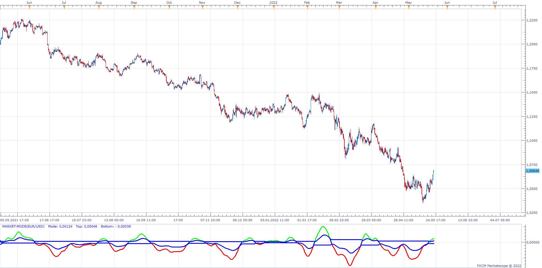Select the Top: 0,00048 value

tap(86, 226)
